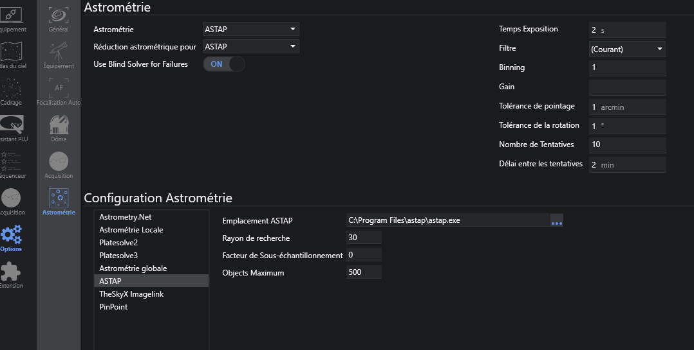
Task: Go to the Cadrage framing tool
Action: point(12,91)
